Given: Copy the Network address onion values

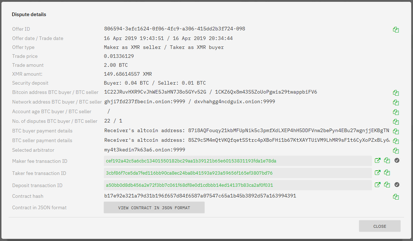Looking at the screenshot, I should (x=396, y=102).
